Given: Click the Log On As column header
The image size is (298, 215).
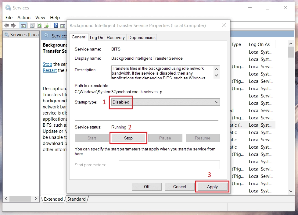Looking at the screenshot, I should click(x=261, y=44).
